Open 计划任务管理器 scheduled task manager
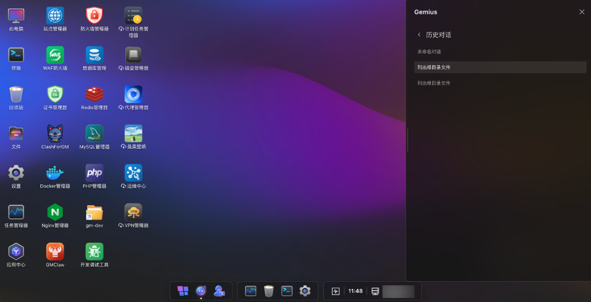 coord(133,16)
